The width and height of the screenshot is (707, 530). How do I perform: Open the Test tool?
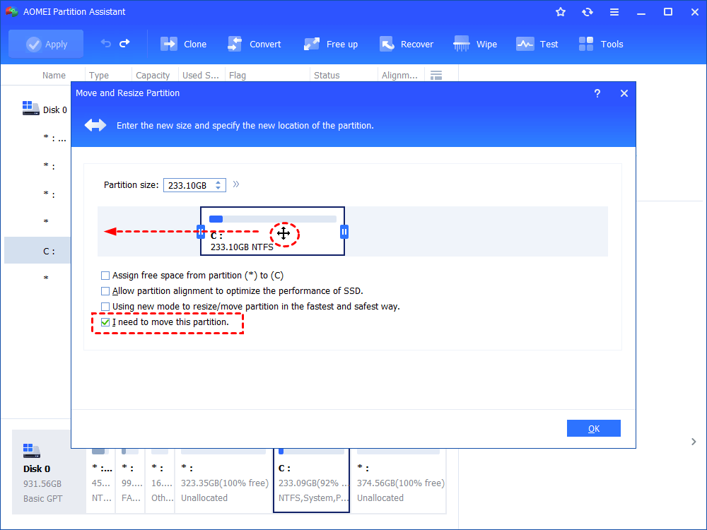tap(537, 44)
